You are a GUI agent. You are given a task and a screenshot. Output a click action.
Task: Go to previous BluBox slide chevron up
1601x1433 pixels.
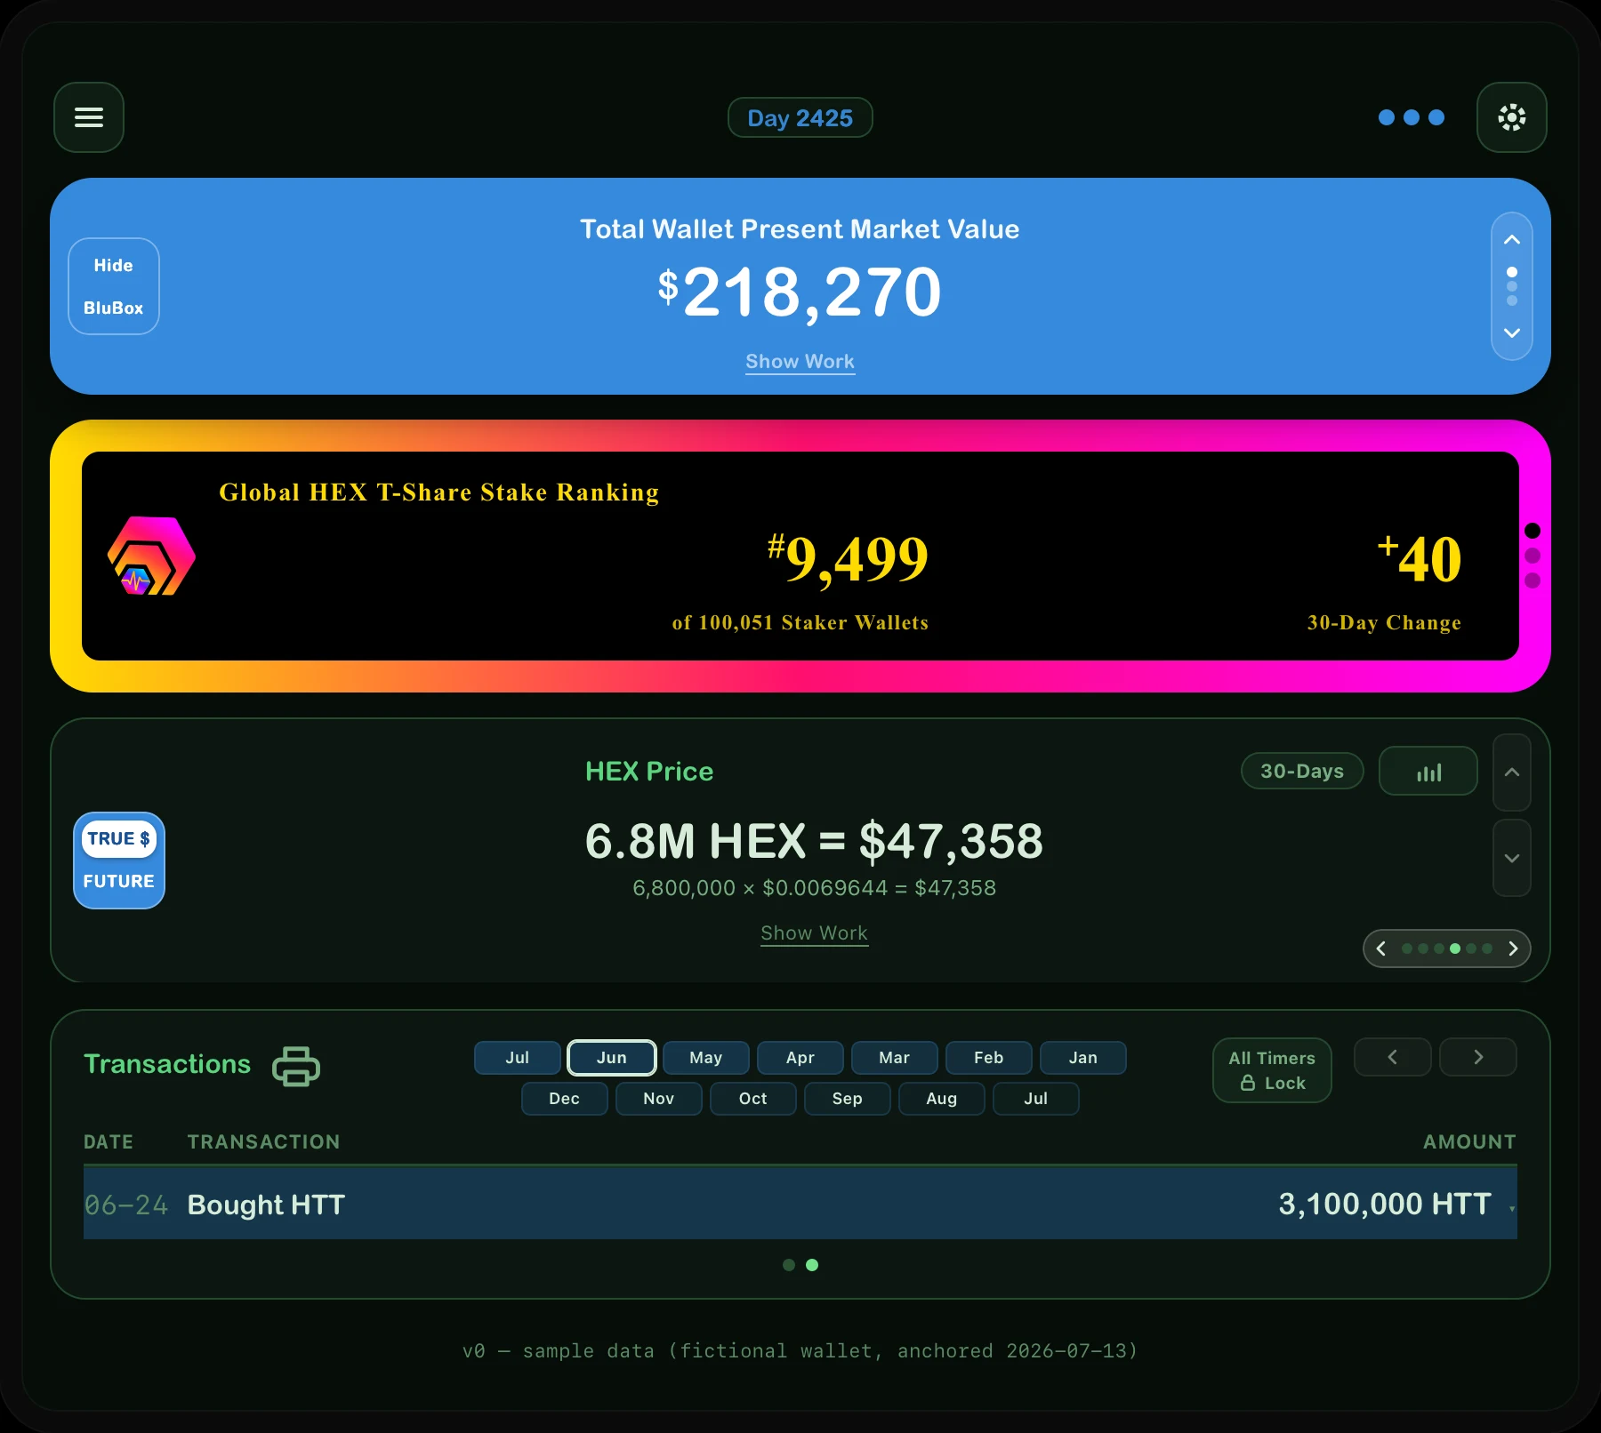coord(1512,240)
